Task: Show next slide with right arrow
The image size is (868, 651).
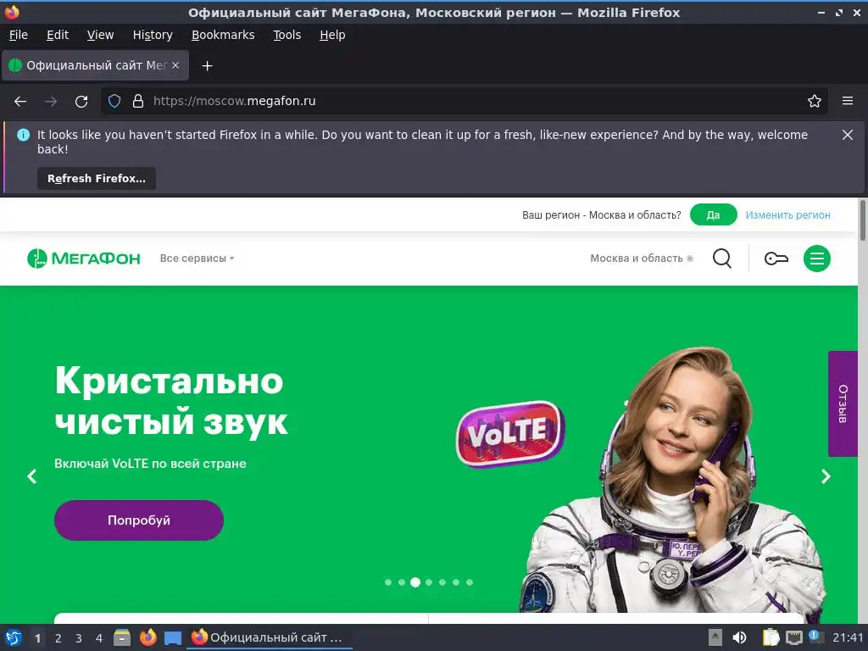Action: [826, 476]
